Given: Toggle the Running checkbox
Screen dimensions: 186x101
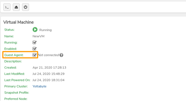Looking at the screenshot, I should pyautogui.click(x=34, y=42).
